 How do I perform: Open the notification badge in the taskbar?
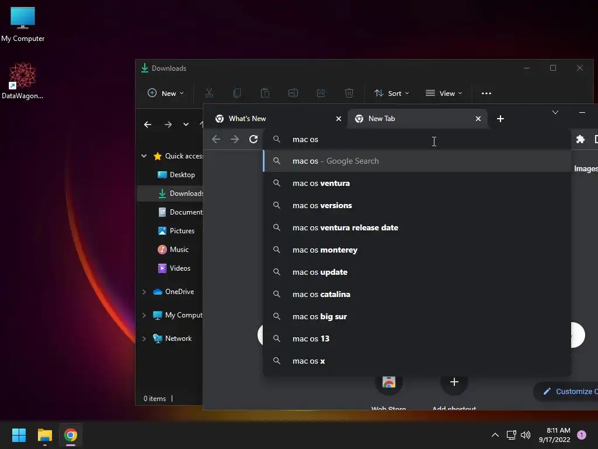tap(582, 435)
